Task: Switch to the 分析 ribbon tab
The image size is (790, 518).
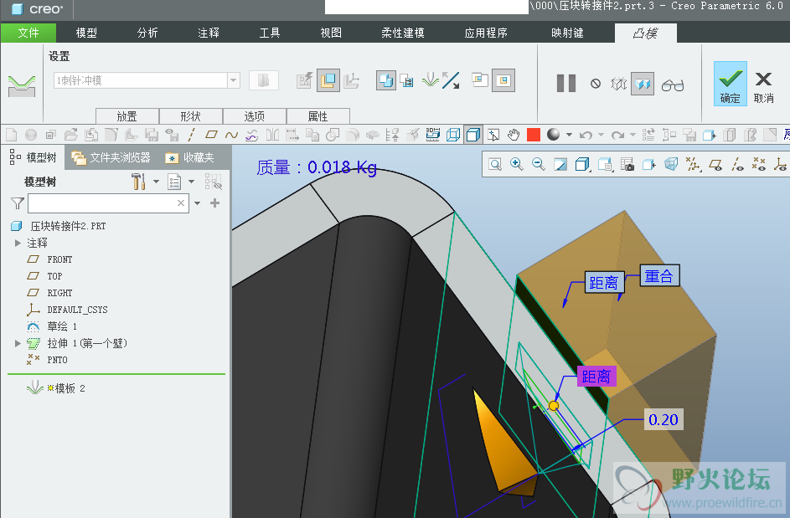Action: click(x=147, y=33)
